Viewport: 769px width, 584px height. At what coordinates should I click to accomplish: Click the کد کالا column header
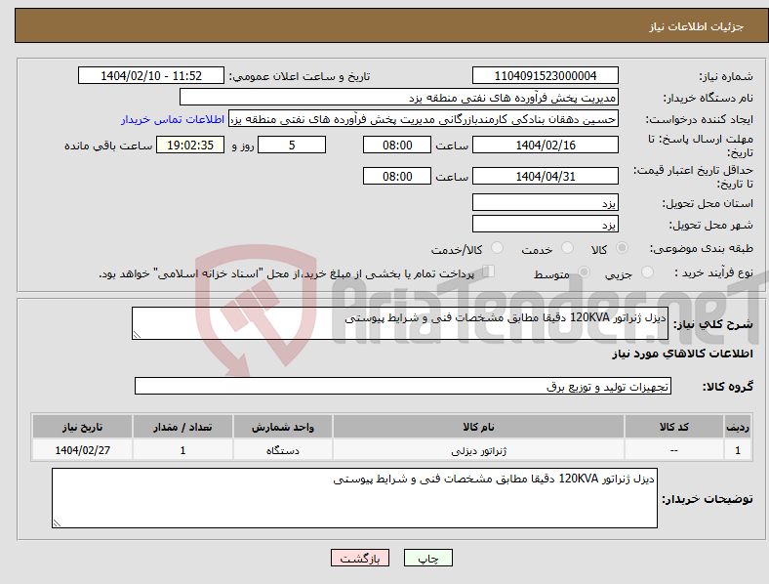(674, 427)
